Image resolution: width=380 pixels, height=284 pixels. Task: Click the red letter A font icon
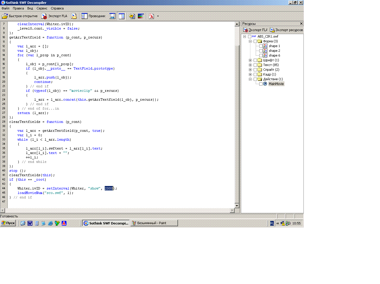click(152, 16)
